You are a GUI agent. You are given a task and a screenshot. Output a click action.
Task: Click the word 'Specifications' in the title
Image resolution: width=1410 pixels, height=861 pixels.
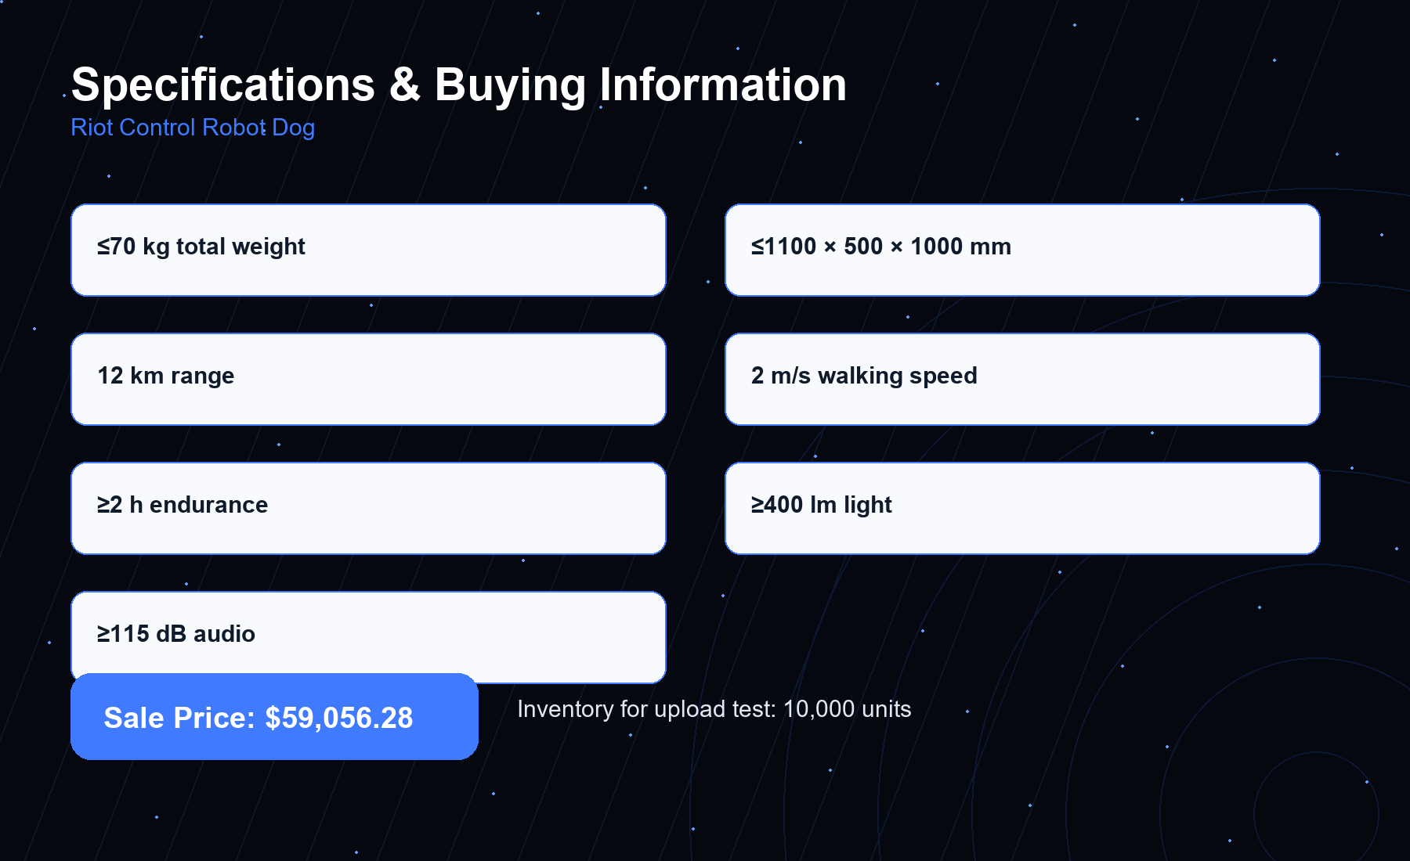pos(223,85)
